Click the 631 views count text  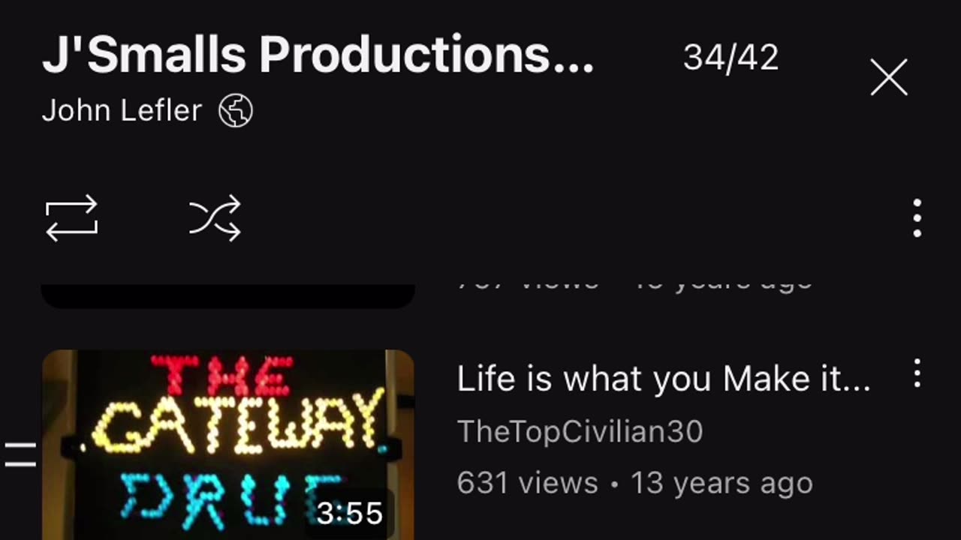(527, 484)
